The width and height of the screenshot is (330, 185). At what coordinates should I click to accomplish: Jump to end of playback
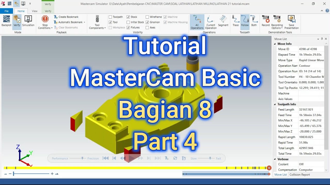[158, 158]
